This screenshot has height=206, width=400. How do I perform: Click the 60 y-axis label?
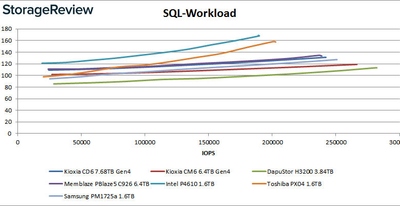[8, 99]
